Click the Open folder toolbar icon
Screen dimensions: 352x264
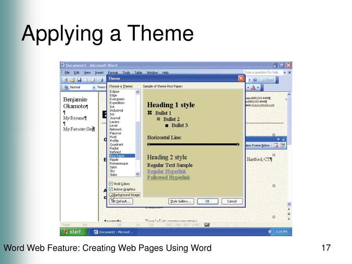coord(72,80)
